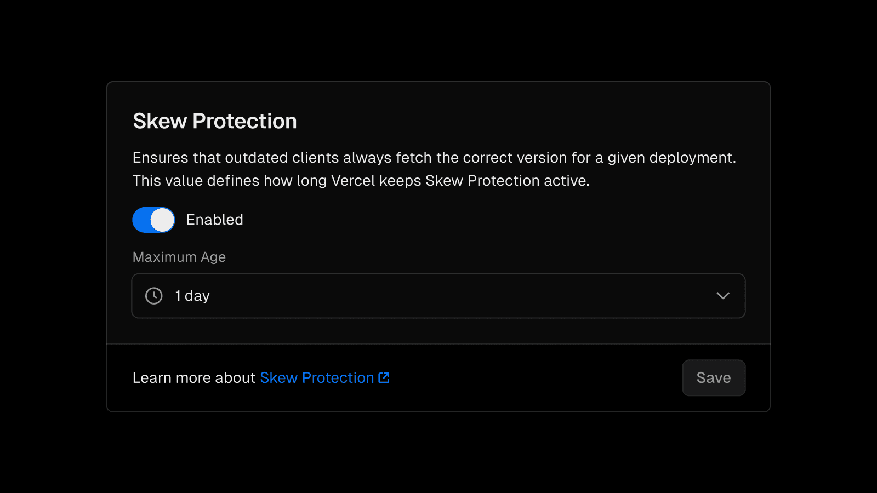Screen dimensions: 877x493
Task: Open the Skew Protection documentation link
Action: tap(317, 378)
